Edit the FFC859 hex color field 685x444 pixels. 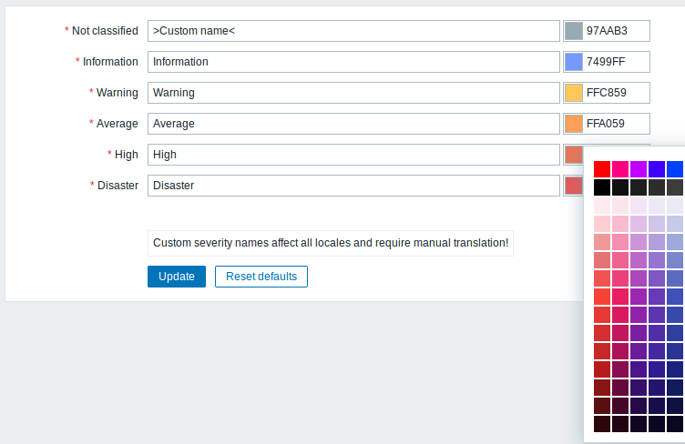pos(616,93)
